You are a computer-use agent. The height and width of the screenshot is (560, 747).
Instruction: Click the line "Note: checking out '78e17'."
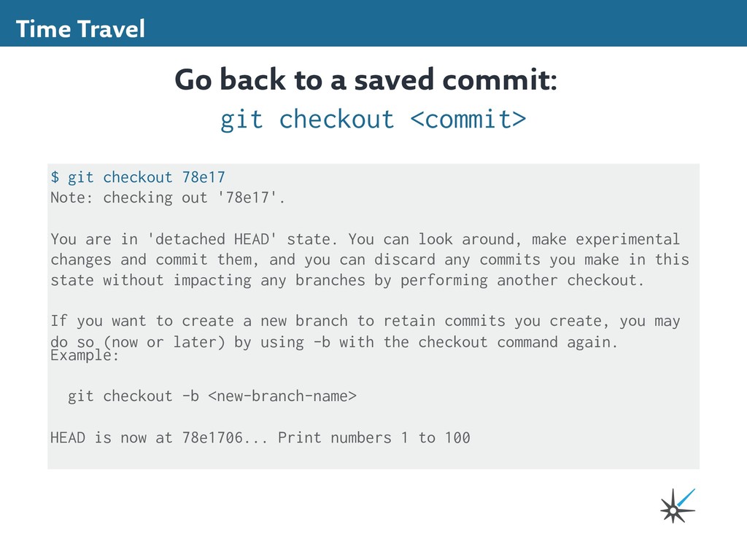[x=168, y=198]
